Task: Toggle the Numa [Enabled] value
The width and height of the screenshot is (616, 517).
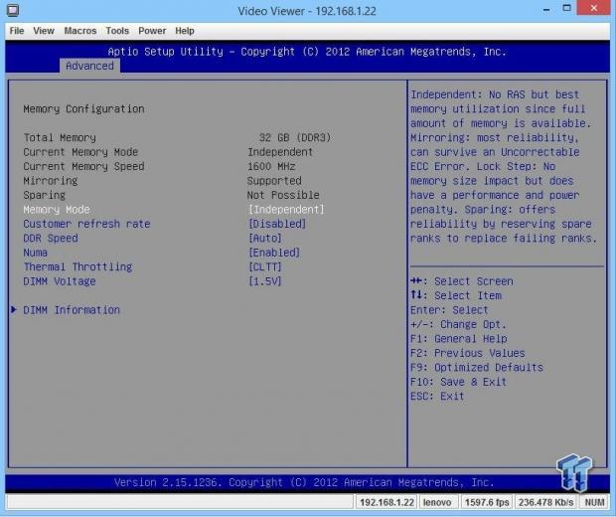Action: click(x=274, y=253)
